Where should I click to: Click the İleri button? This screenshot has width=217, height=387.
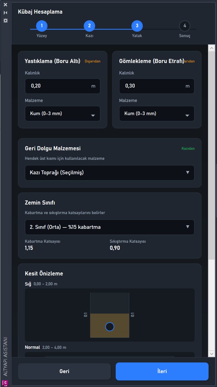click(162, 371)
